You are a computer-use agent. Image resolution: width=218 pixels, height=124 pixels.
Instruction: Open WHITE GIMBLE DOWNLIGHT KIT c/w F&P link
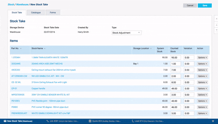pyautogui.click(x=51, y=113)
